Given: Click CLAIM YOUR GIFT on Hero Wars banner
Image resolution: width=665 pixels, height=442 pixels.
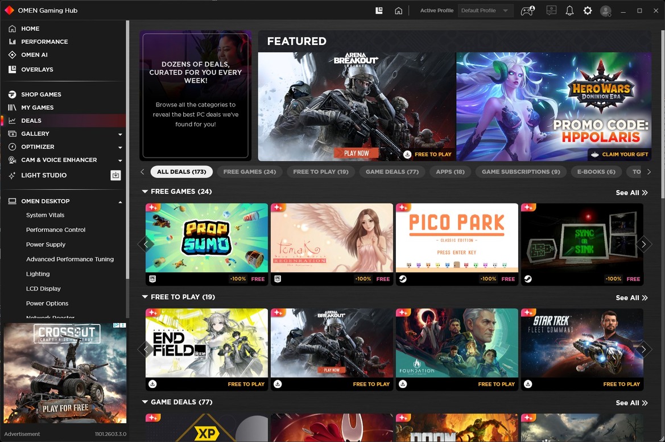Looking at the screenshot, I should [x=619, y=154].
